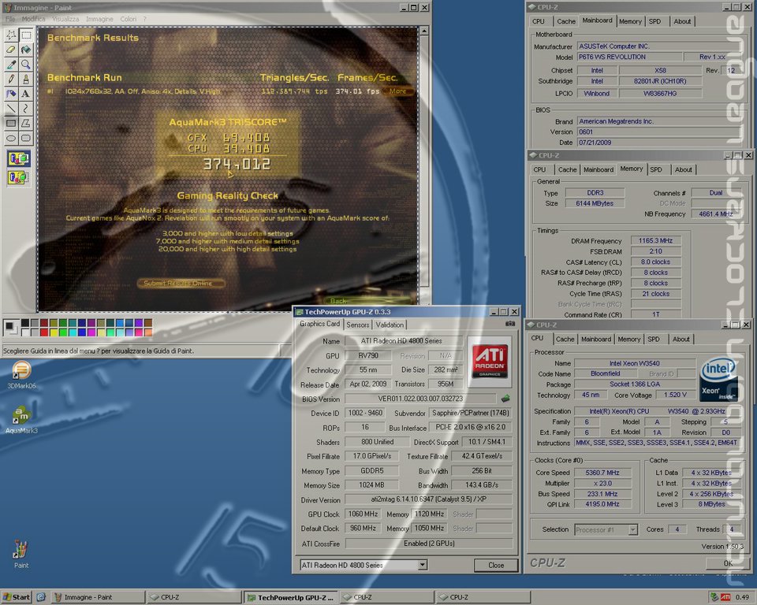Select the Text tool (letter A)
Screen dimensions: 757x605
pyautogui.click(x=26, y=94)
